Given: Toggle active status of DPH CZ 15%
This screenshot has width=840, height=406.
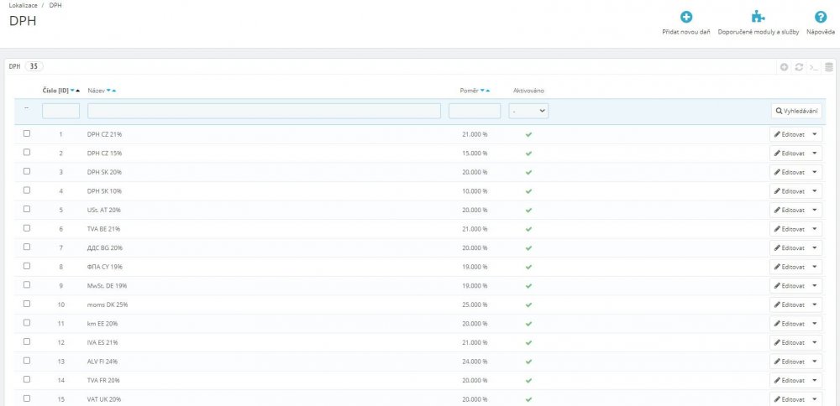Looking at the screenshot, I should coord(528,154).
